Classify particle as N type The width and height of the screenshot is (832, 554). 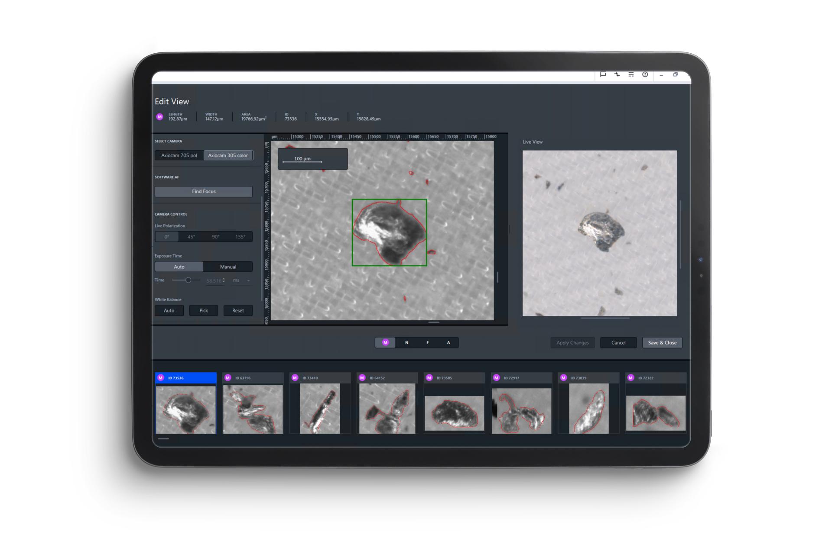coord(406,343)
